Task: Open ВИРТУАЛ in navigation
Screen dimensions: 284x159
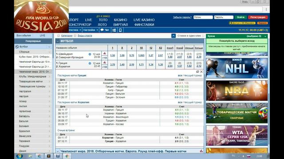Action: [121, 25]
